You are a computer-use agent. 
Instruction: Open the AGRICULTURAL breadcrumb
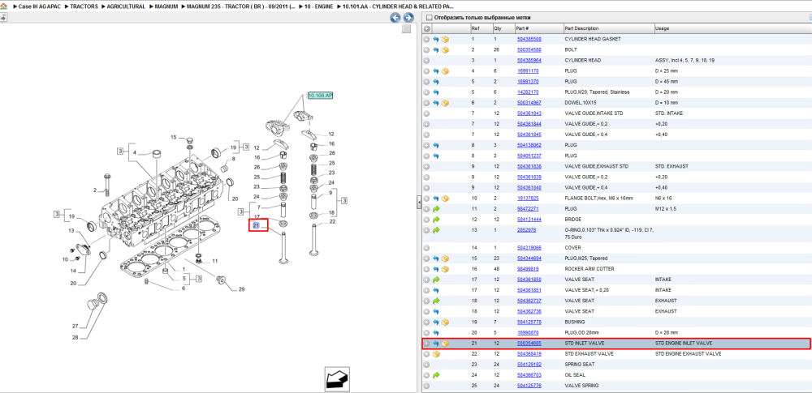click(124, 6)
